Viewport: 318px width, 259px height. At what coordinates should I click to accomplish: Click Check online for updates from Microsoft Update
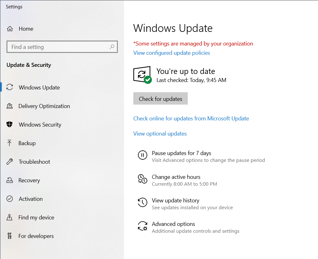pyautogui.click(x=191, y=118)
